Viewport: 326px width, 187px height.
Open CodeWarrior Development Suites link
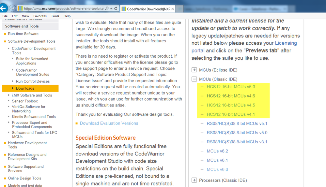[33, 72]
